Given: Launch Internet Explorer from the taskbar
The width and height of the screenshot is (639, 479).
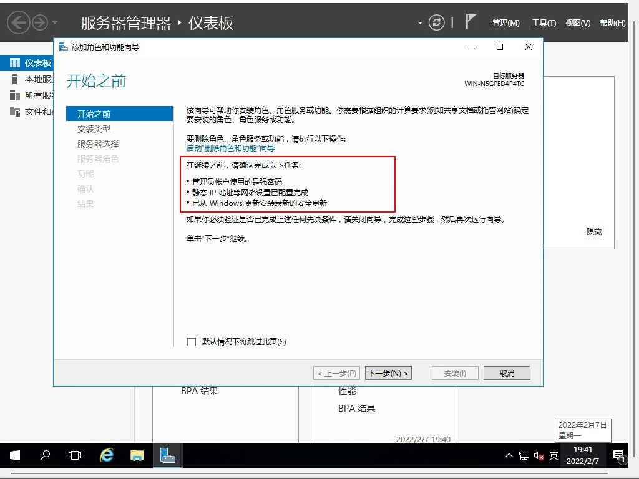Looking at the screenshot, I should pos(106,455).
